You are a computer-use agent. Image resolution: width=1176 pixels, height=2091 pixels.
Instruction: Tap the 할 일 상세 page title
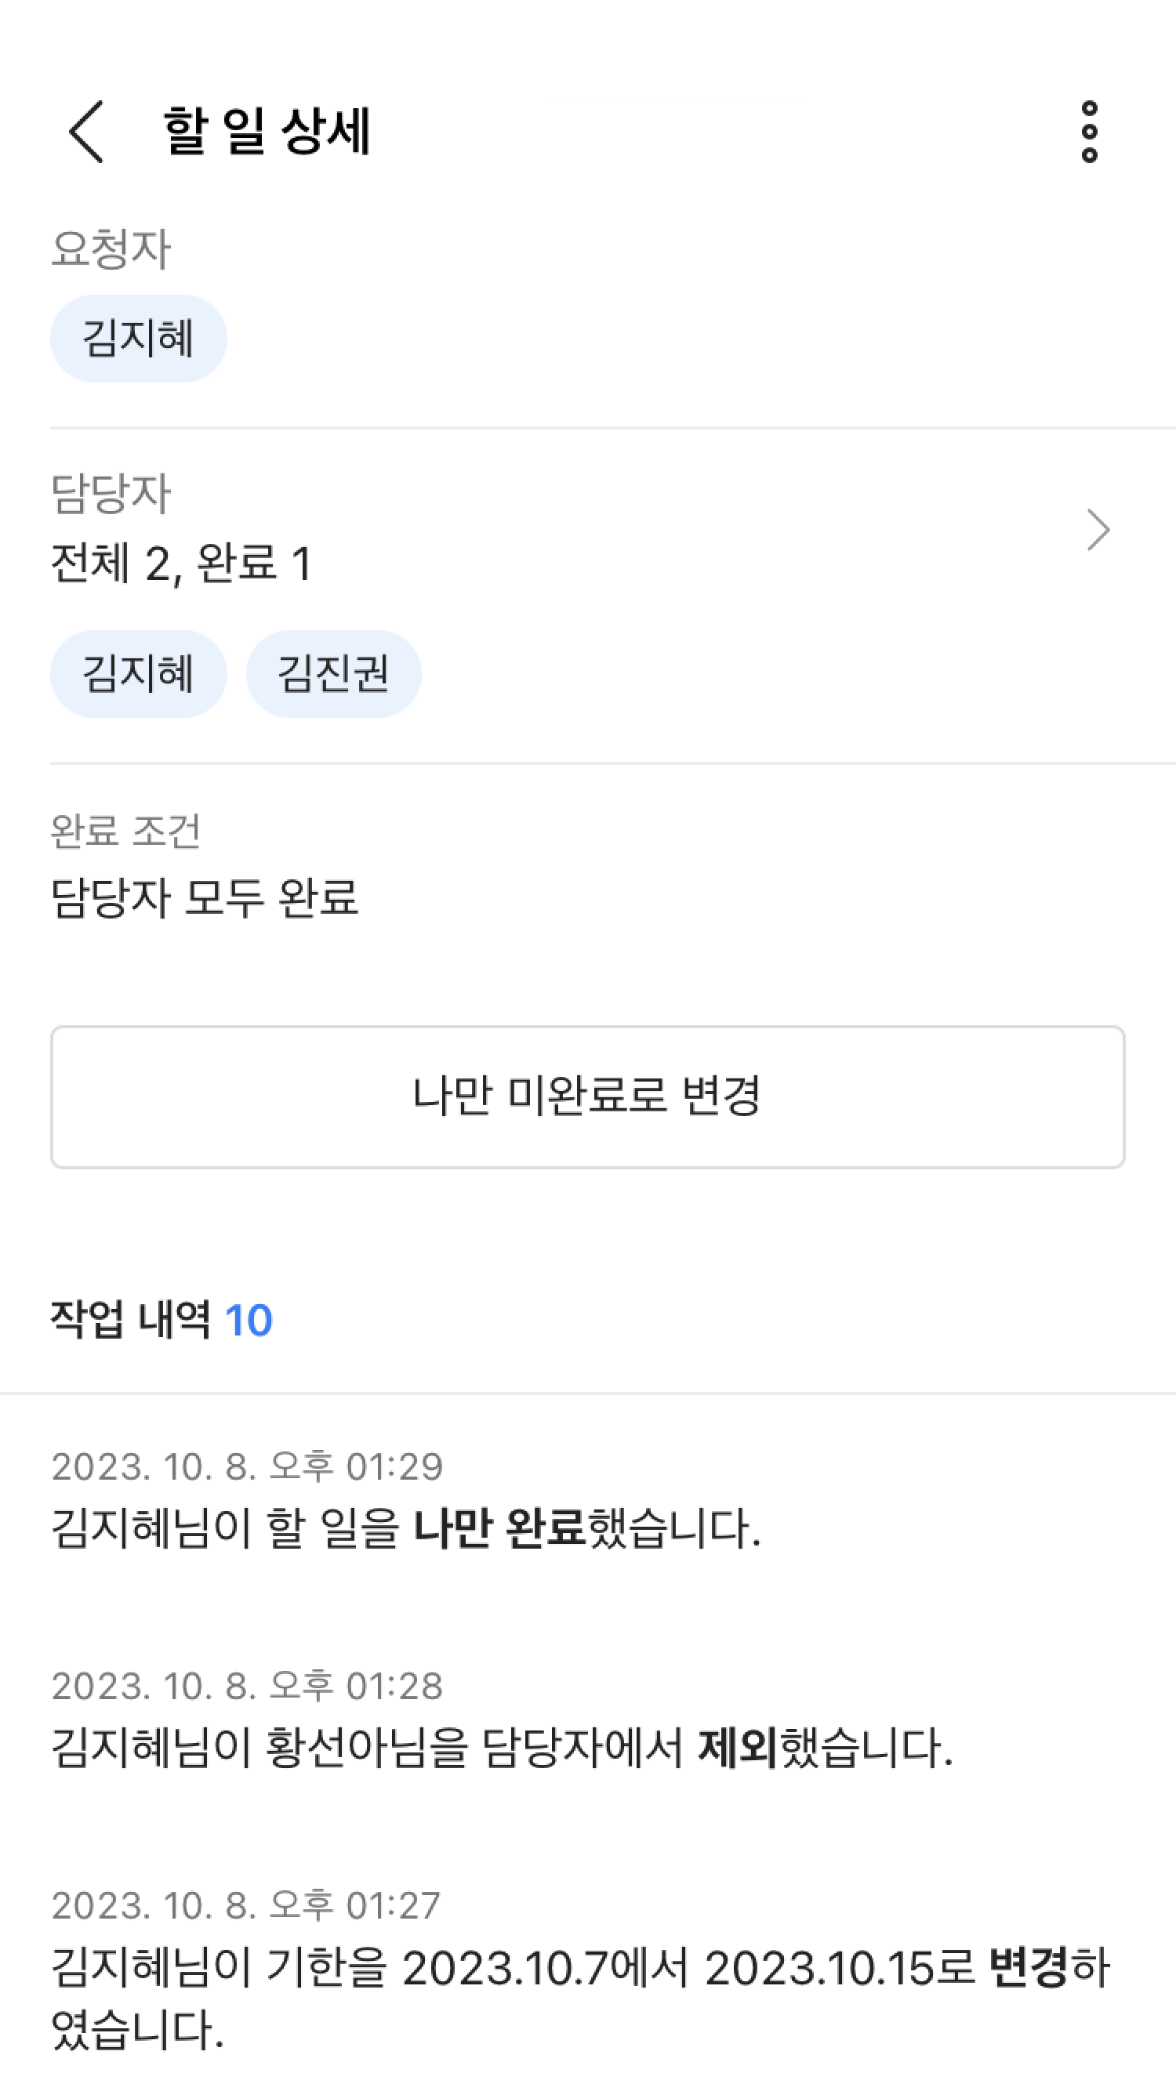(x=267, y=131)
